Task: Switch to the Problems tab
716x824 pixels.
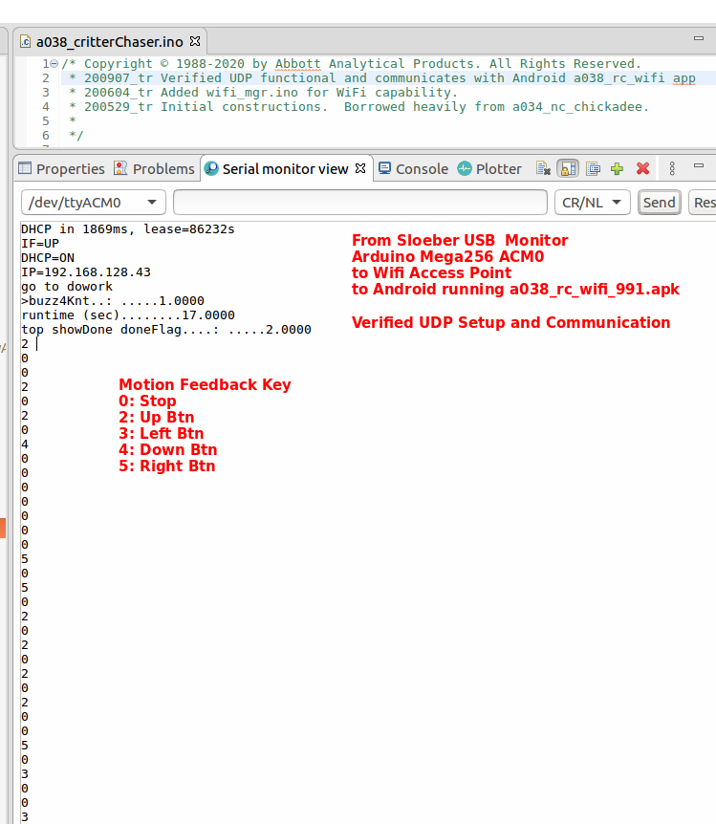Action: (x=154, y=168)
